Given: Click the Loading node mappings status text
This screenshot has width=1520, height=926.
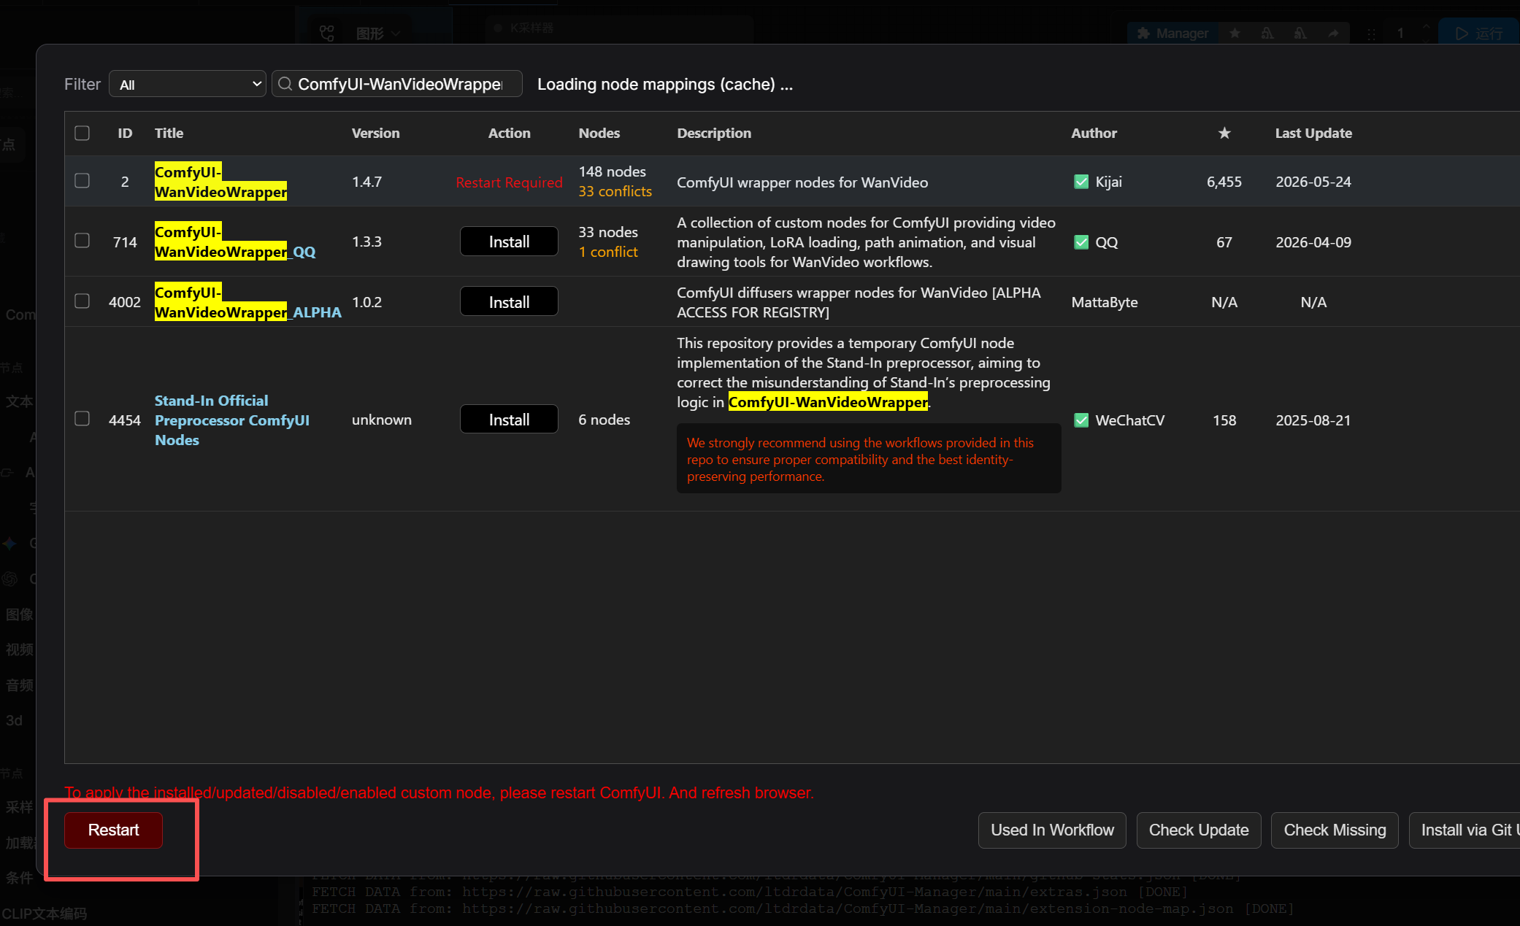Looking at the screenshot, I should [x=665, y=84].
